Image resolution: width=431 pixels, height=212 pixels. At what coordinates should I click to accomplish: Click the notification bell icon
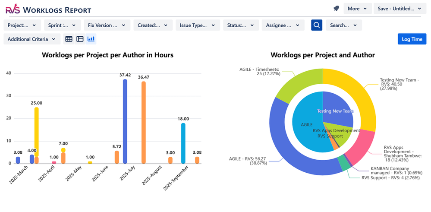coord(336,9)
